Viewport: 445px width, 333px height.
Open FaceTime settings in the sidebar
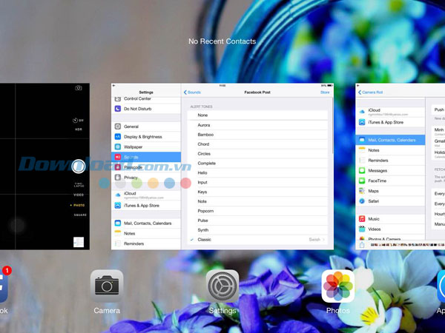[378, 181]
